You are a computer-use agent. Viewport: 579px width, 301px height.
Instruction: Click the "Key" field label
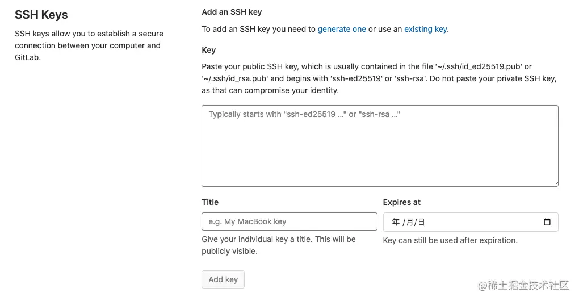(209, 50)
